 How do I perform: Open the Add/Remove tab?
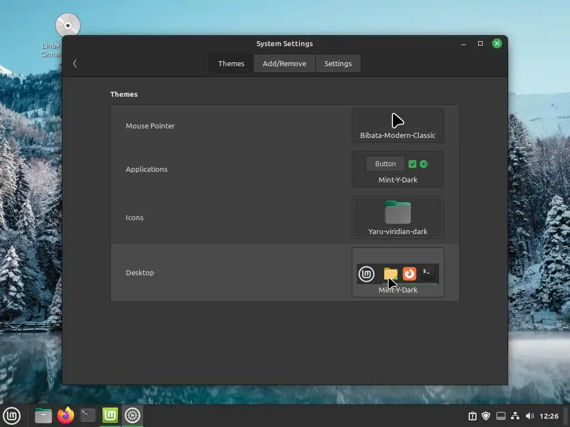click(x=284, y=63)
